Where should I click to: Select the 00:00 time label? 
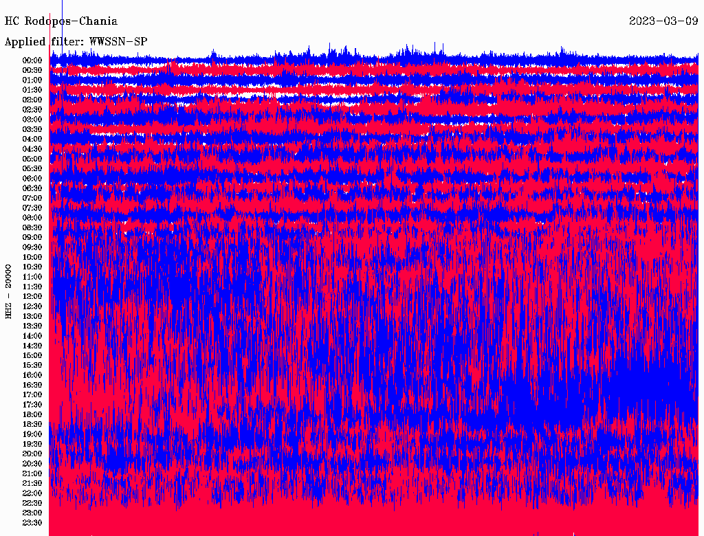(x=32, y=60)
